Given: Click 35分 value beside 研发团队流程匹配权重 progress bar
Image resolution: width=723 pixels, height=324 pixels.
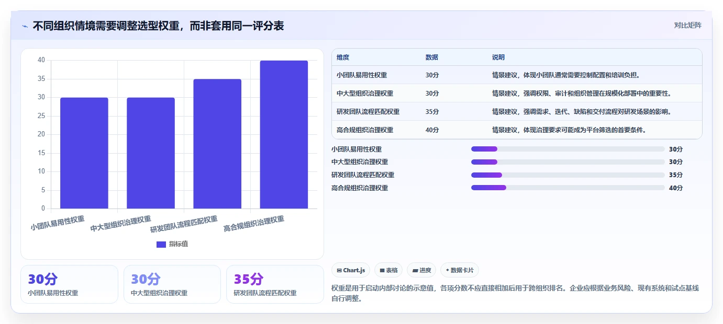Looking at the screenshot, I should pyautogui.click(x=676, y=175).
